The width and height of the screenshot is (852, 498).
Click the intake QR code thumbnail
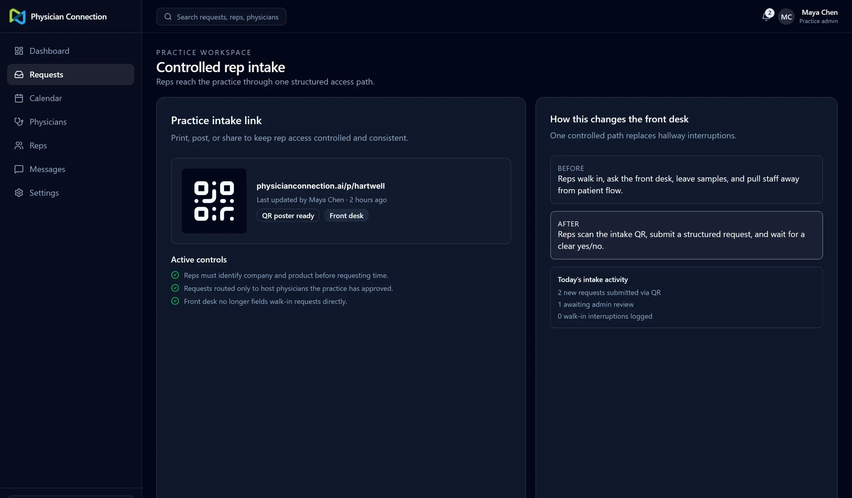214,201
